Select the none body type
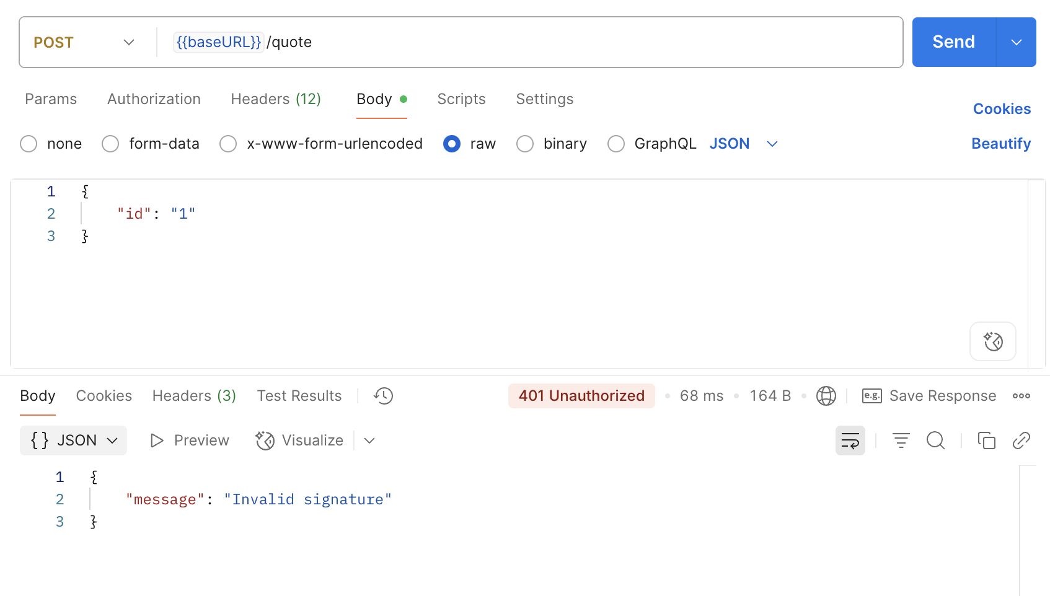Image resolution: width=1050 pixels, height=596 pixels. (x=29, y=144)
